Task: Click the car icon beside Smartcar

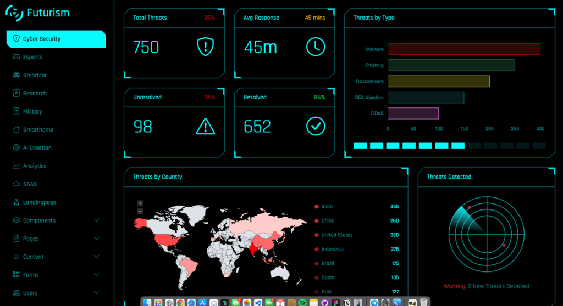Action: pos(16,75)
